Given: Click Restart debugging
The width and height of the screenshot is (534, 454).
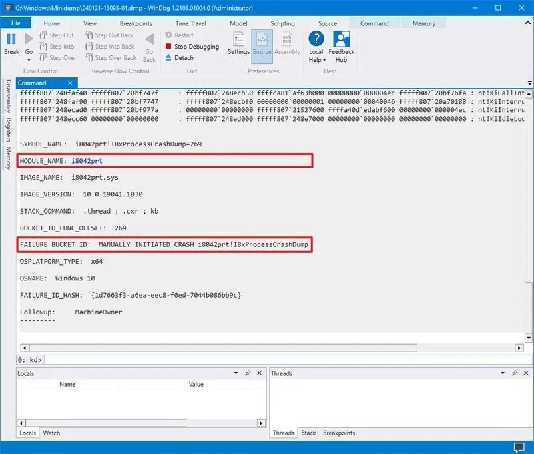Looking at the screenshot, I should click(179, 35).
